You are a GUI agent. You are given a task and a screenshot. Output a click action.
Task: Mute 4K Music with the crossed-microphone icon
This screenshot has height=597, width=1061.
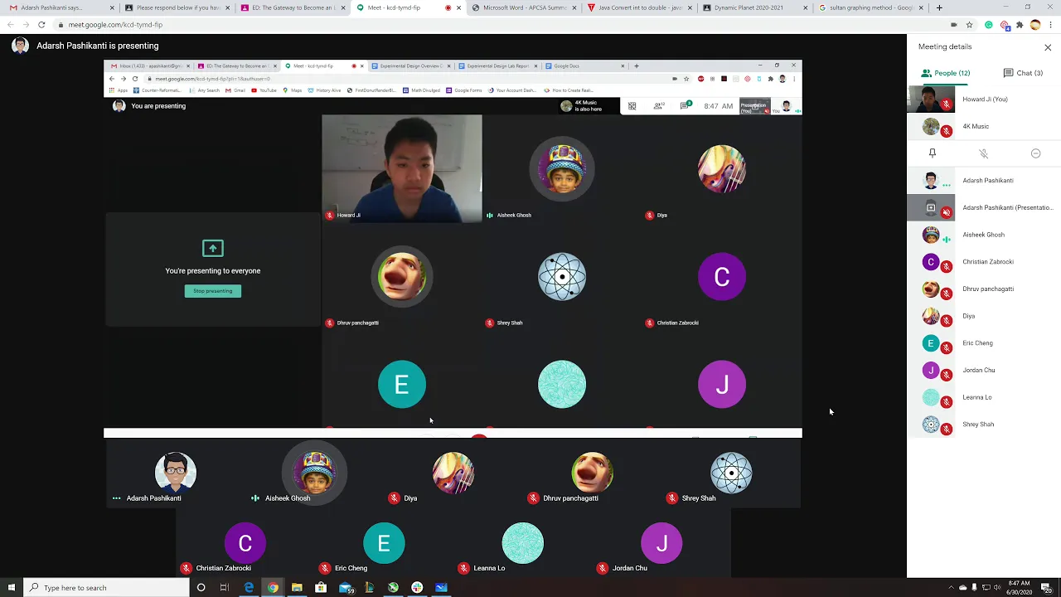pyautogui.click(x=983, y=153)
